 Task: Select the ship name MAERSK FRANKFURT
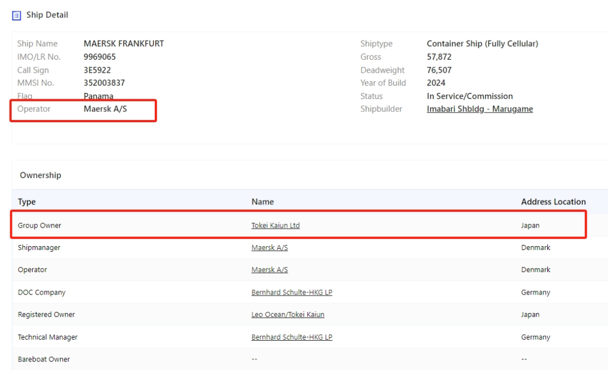click(x=124, y=43)
